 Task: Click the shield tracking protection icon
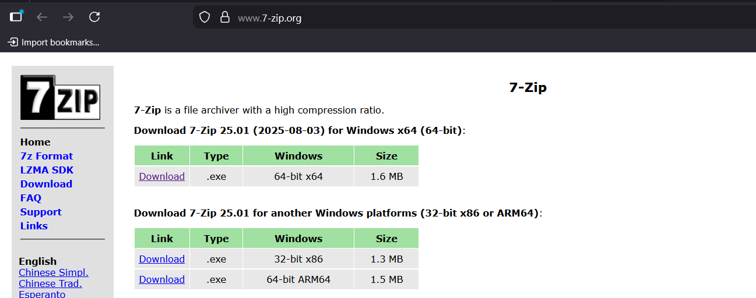(205, 17)
